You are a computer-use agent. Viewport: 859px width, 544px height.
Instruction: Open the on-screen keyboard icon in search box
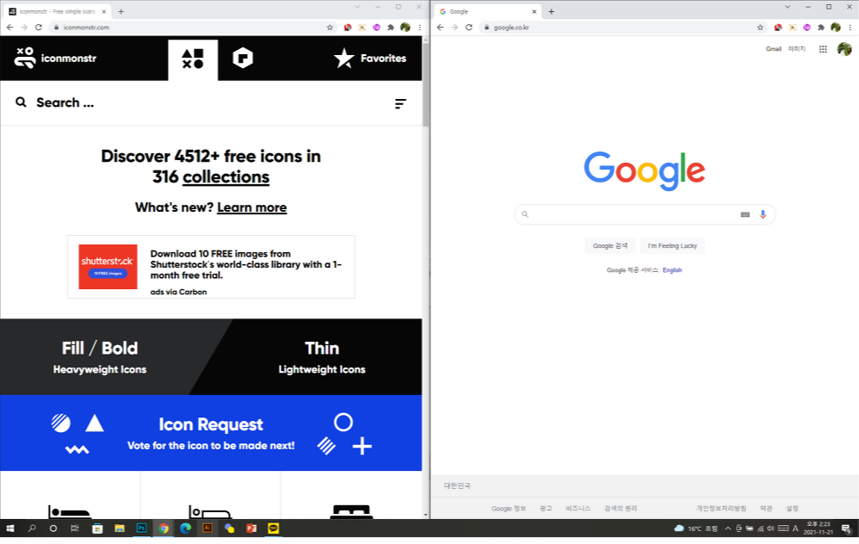coord(745,214)
